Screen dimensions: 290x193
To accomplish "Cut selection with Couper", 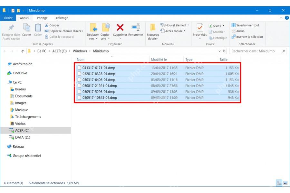I will [52, 25].
